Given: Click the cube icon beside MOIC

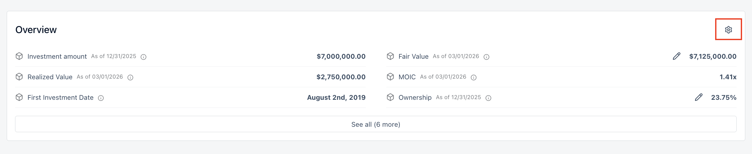Looking at the screenshot, I should pos(390,77).
